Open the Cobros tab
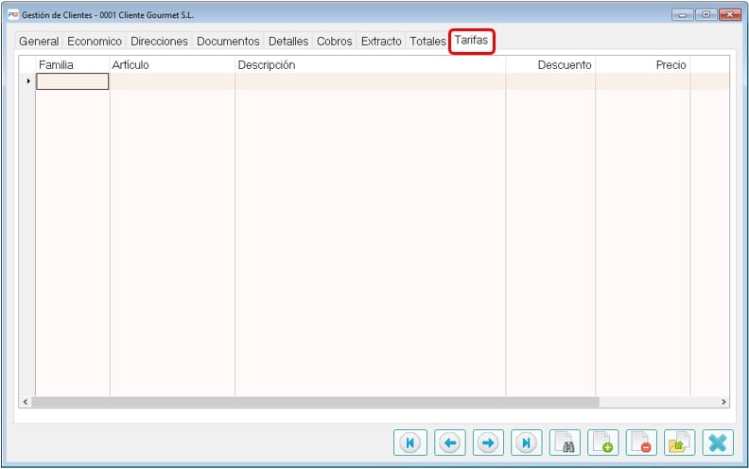 (x=335, y=41)
